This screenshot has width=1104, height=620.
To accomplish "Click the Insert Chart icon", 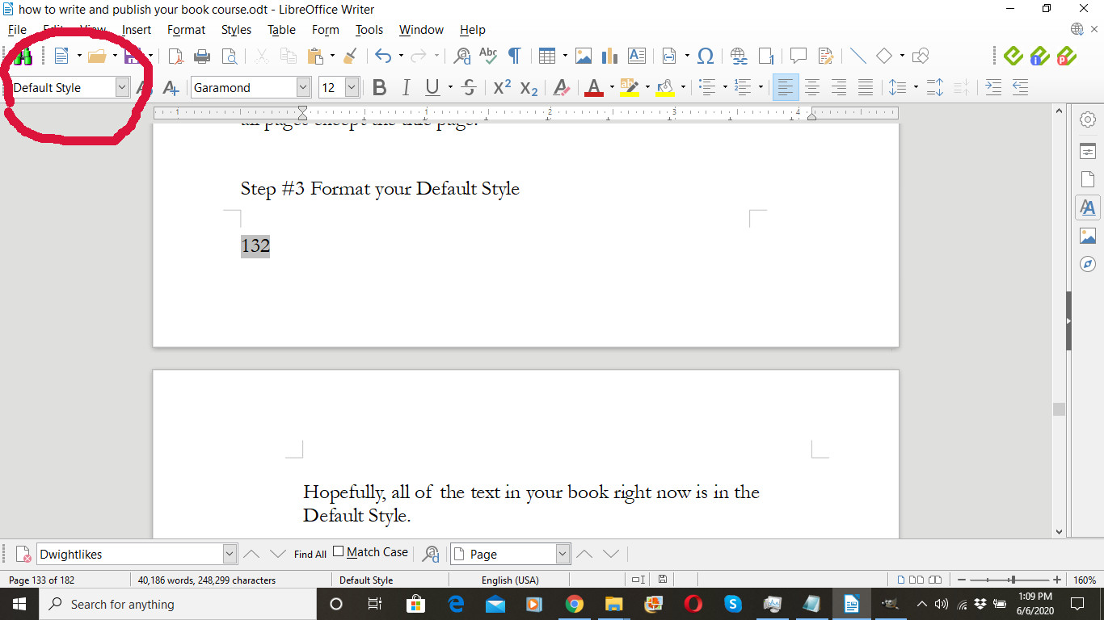I will pyautogui.click(x=609, y=56).
